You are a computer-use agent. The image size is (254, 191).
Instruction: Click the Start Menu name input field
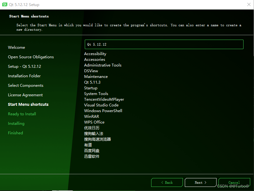164,44
